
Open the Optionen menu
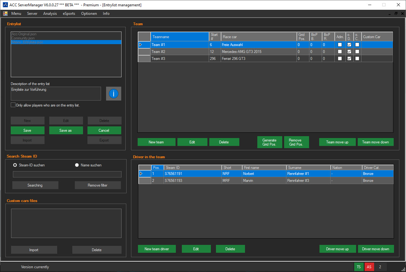coord(89,14)
